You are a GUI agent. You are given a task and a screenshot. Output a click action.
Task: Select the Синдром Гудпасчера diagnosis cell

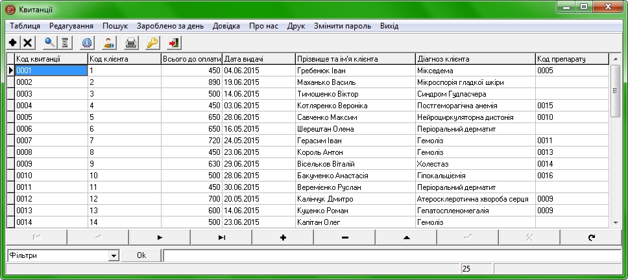coord(476,94)
